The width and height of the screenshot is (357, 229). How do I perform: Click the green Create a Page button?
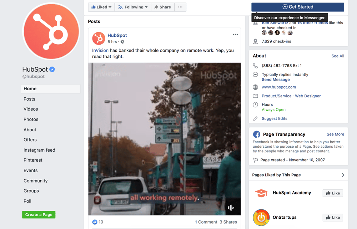click(x=39, y=215)
